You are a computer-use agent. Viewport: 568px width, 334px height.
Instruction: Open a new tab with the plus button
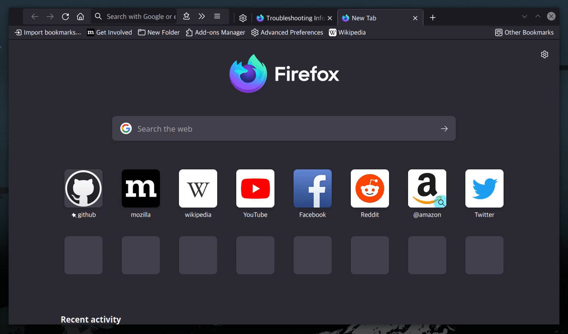[432, 17]
